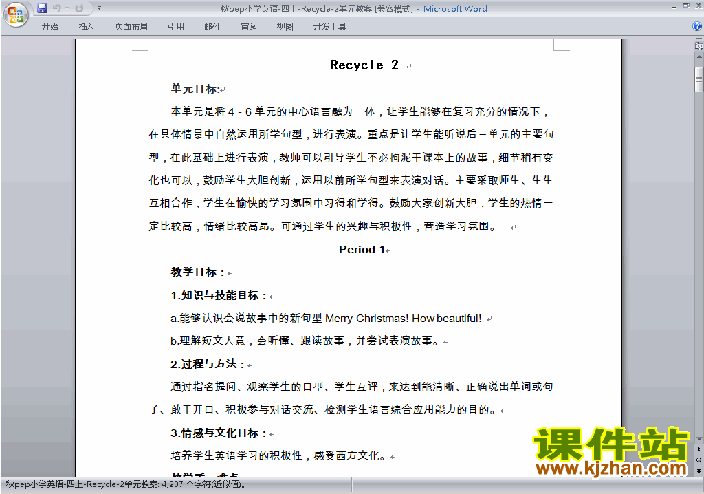
Task: Click the vertical scrollbar down arrow
Action: click(699, 439)
